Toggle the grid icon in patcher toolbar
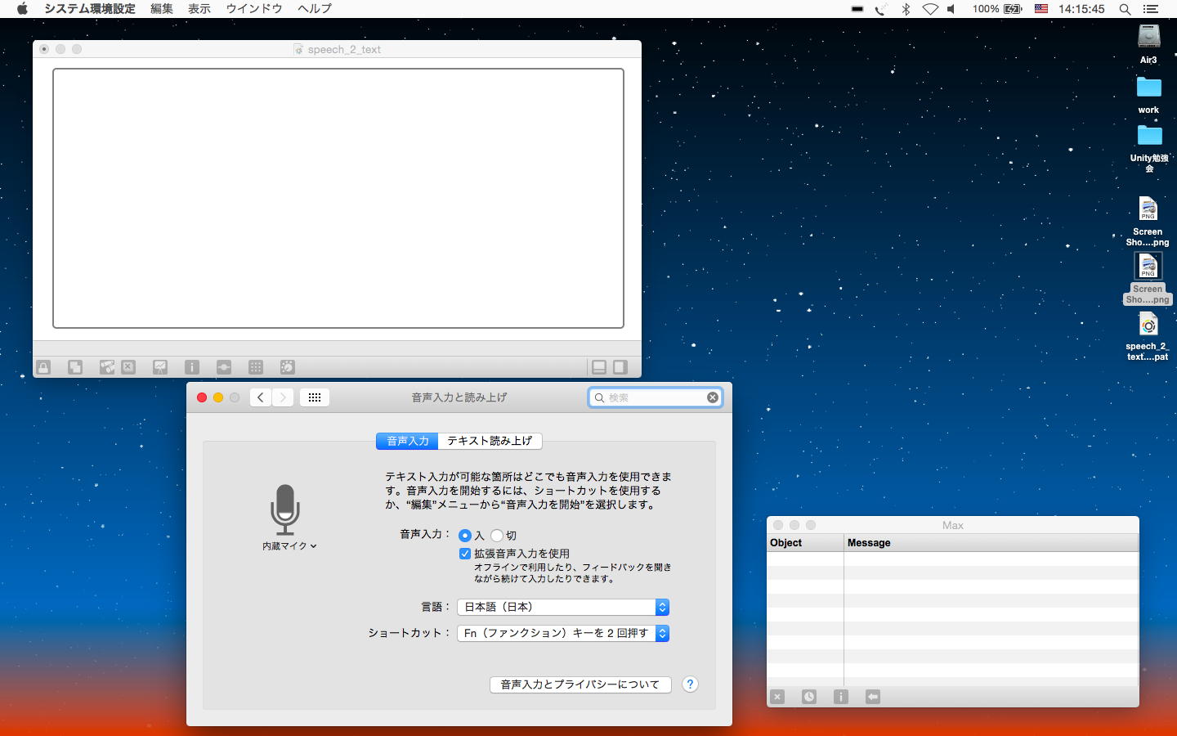The height and width of the screenshot is (736, 1177). pos(256,367)
